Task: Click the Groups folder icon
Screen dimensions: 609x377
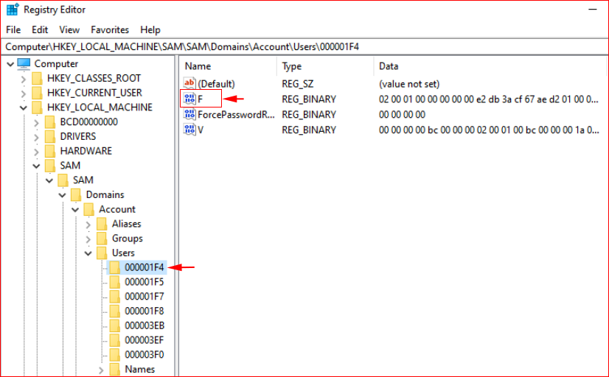Action: tap(102, 239)
